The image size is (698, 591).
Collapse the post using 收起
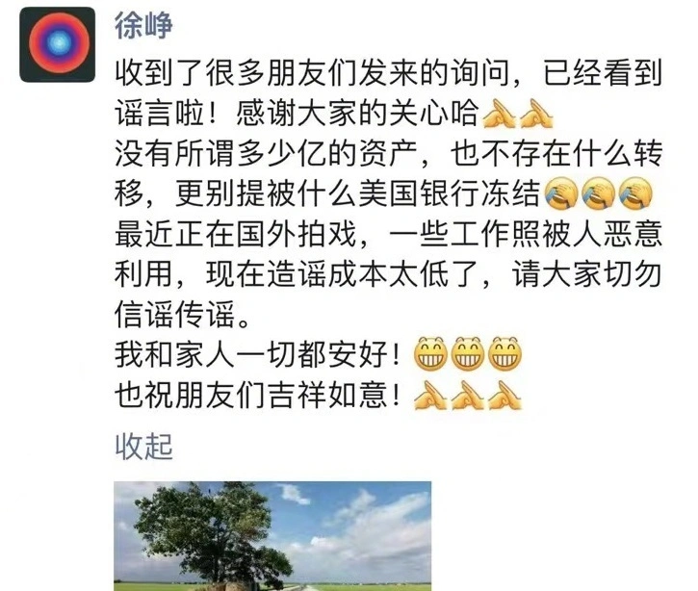[x=143, y=446]
